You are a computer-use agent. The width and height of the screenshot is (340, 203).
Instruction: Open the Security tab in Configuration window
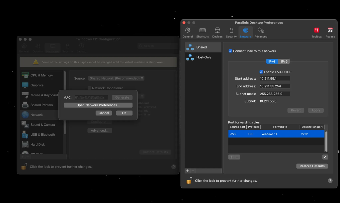coord(67,48)
